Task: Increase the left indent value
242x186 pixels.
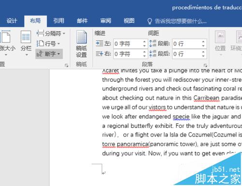Action: pos(145,42)
